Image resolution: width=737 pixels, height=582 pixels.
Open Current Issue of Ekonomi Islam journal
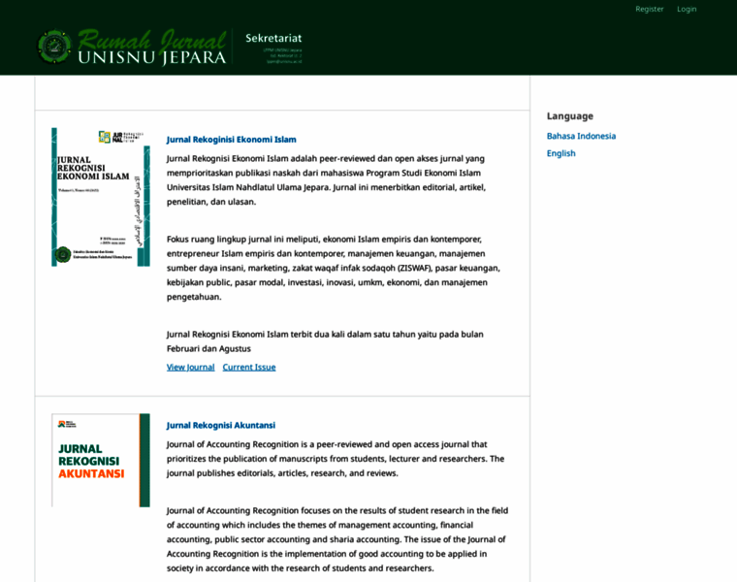click(249, 368)
